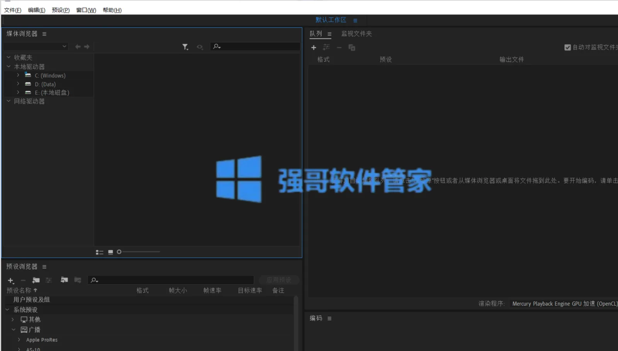Switch to the 队列 tab
Screen dimensions: 618x351
316,34
